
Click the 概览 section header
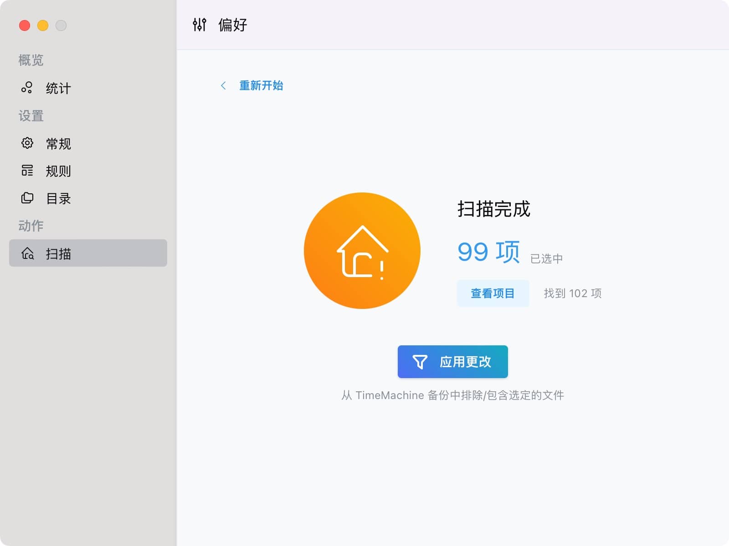tap(31, 60)
